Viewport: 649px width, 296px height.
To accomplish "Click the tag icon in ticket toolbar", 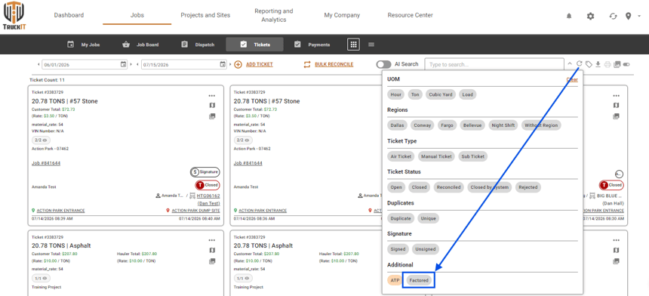I will [589, 64].
